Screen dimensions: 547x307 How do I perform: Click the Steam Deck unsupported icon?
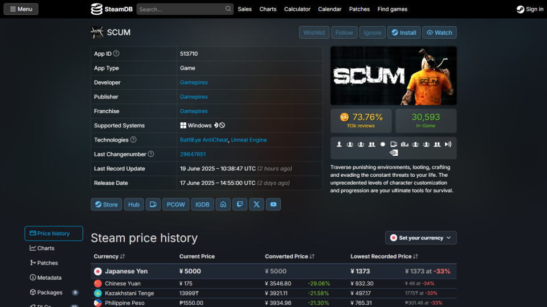coord(219,125)
